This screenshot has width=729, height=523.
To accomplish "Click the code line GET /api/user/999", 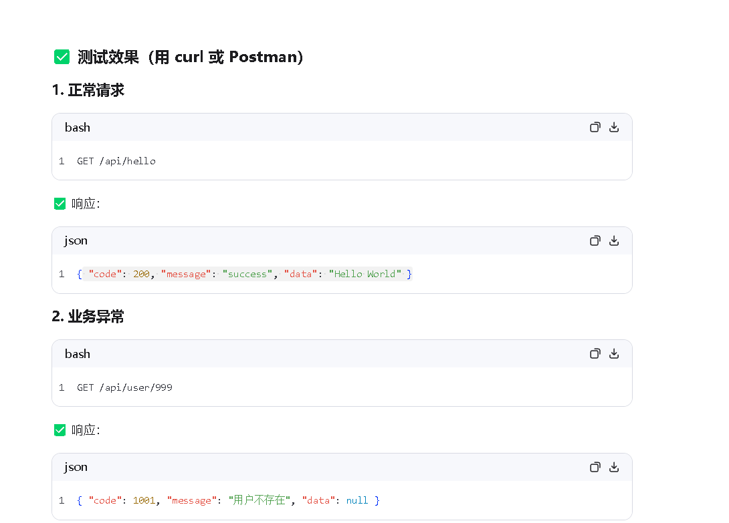I will (x=124, y=387).
